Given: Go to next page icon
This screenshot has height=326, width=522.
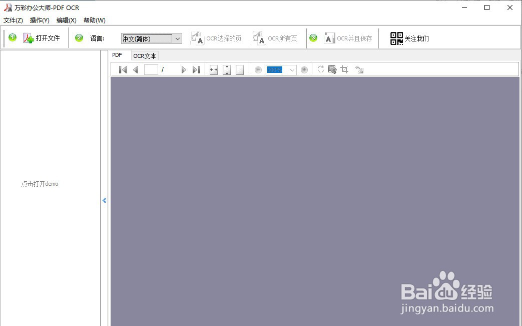Looking at the screenshot, I should 184,70.
